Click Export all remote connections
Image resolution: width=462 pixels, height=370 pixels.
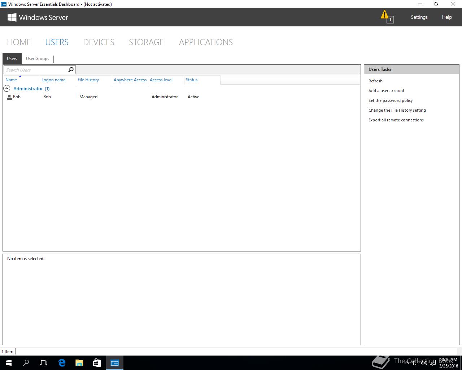coord(396,120)
